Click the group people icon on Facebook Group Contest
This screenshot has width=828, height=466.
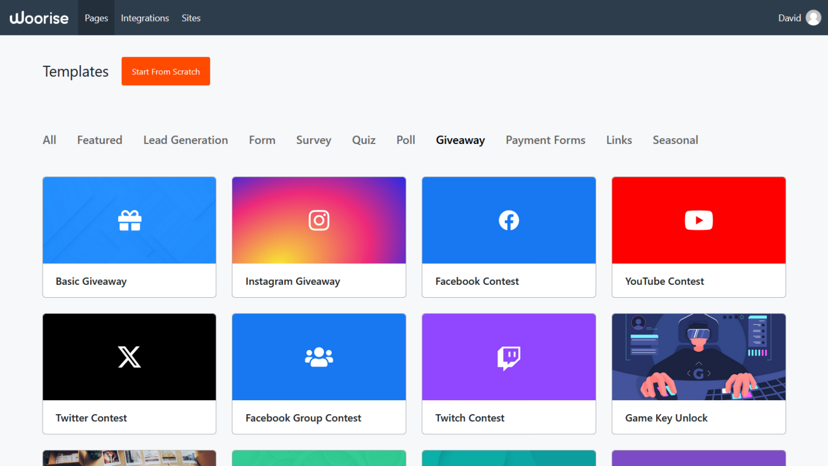click(319, 357)
